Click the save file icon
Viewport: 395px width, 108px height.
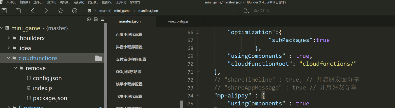tap(18, 11)
